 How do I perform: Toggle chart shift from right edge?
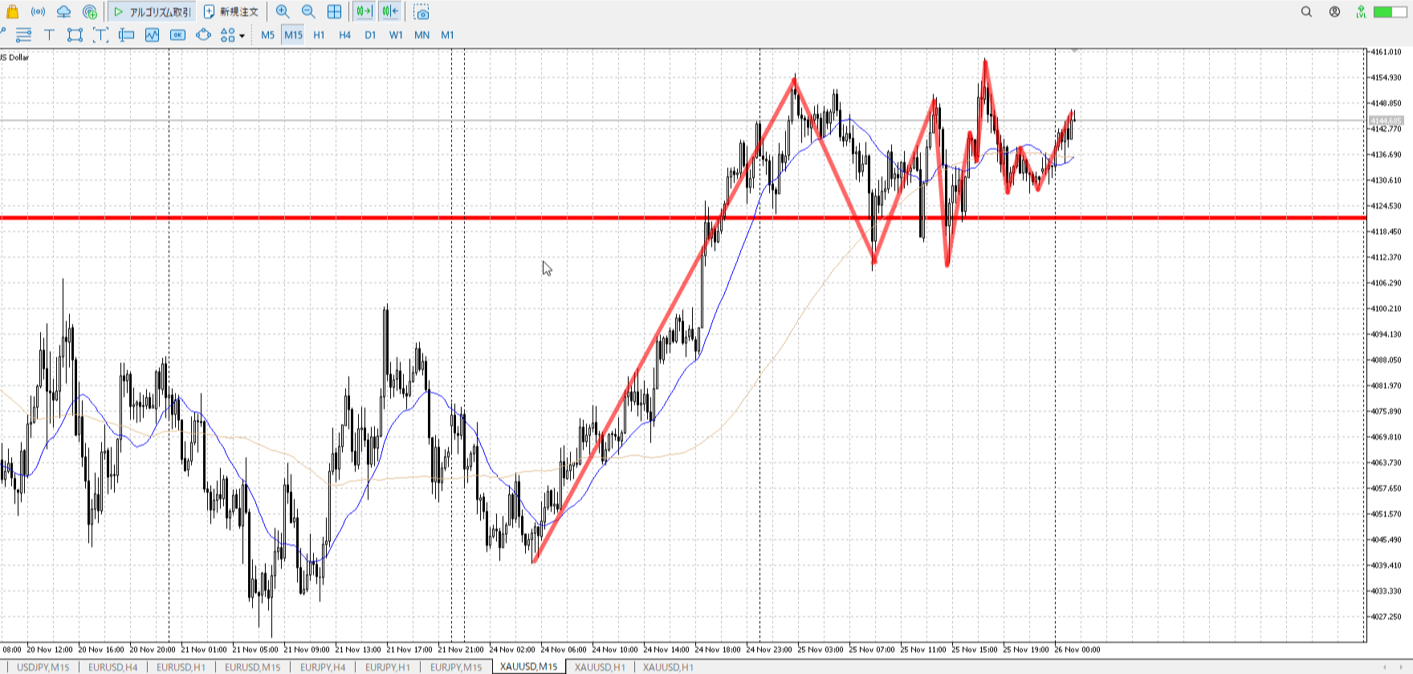pyautogui.click(x=390, y=12)
